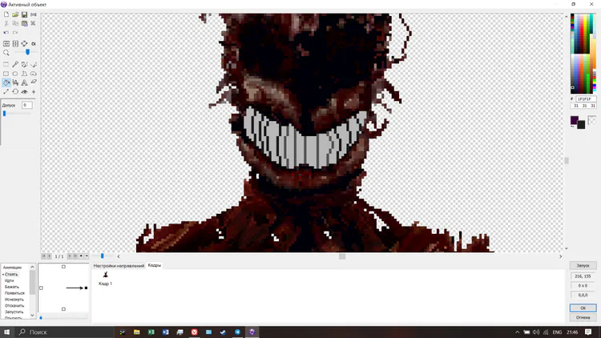Click the dark gray background color swatch

[582, 125]
